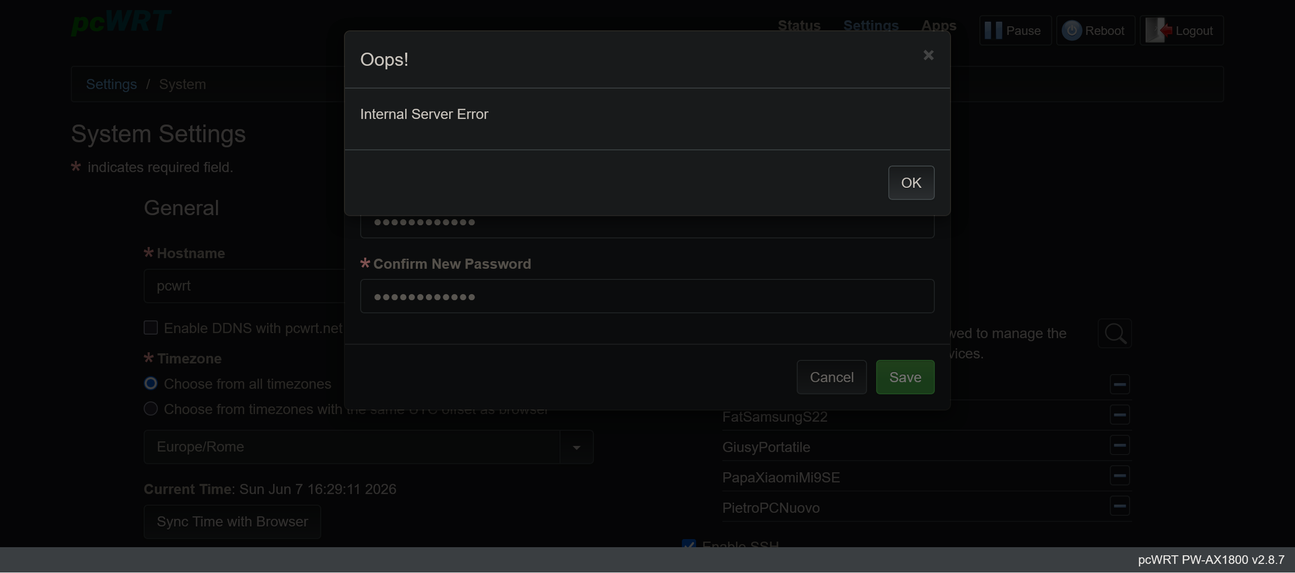
Task: Open the Status menu
Action: (799, 25)
